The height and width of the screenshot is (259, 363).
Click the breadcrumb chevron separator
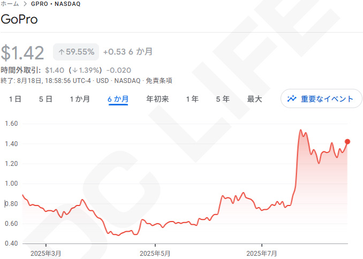[25, 4]
